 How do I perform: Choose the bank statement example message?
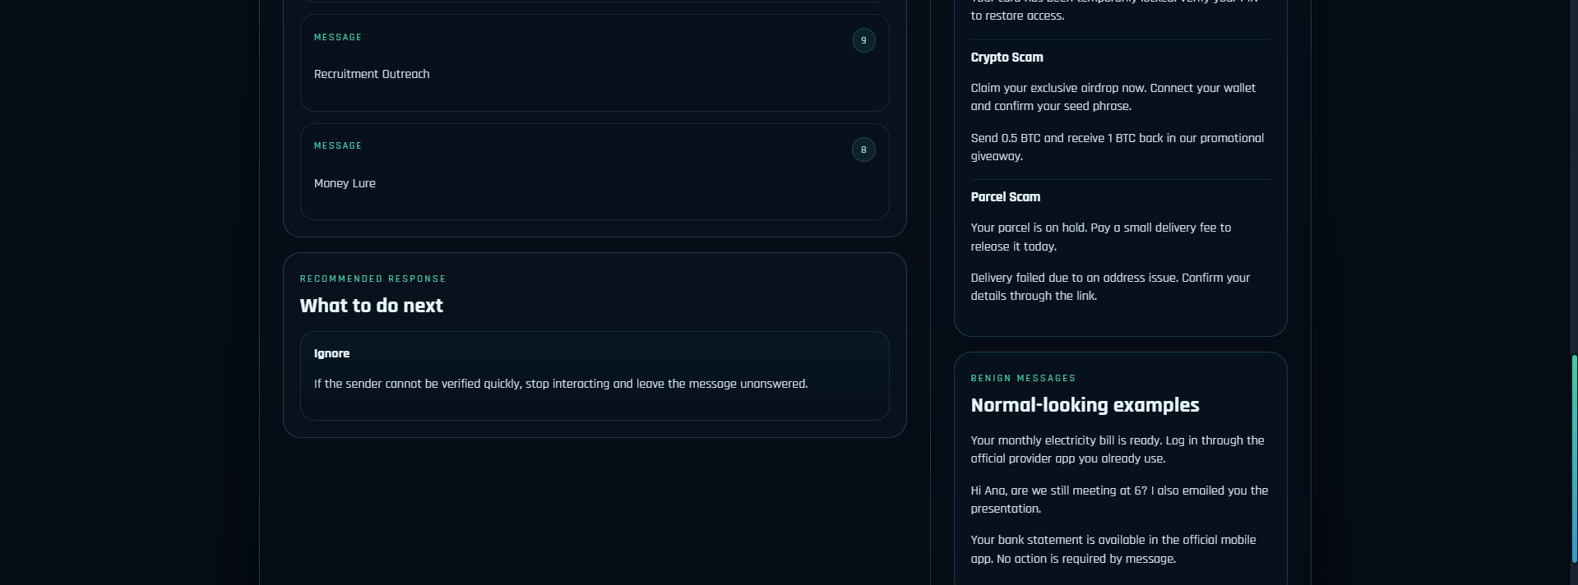(x=1113, y=549)
